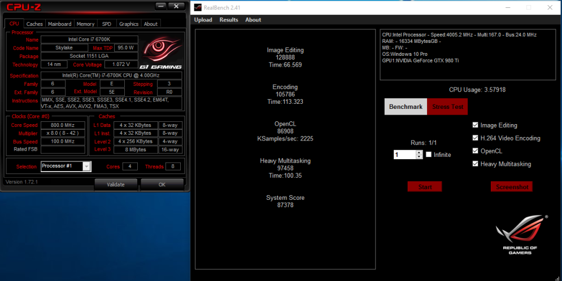Viewport: 562px width, 281px height.
Task: Decrease run count with down arrow
Action: pos(419,157)
